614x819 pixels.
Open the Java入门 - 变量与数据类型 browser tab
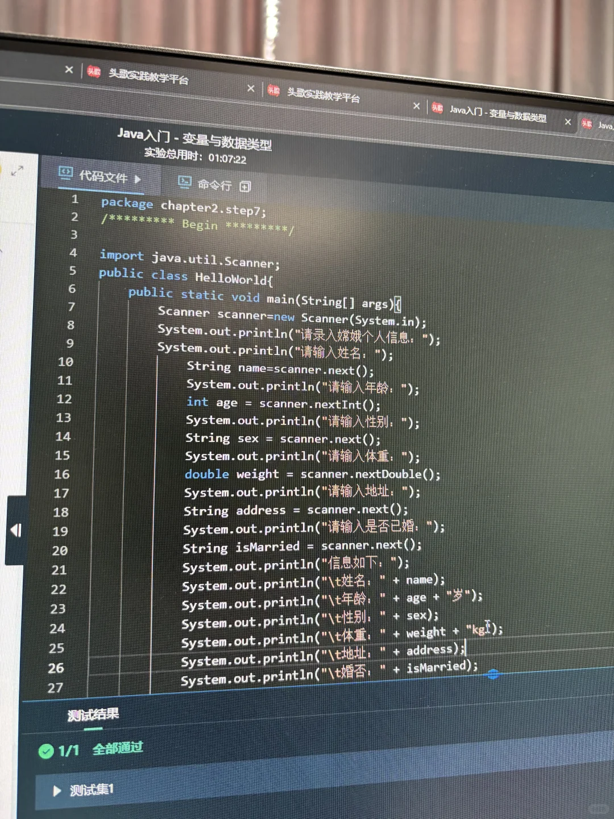(497, 113)
